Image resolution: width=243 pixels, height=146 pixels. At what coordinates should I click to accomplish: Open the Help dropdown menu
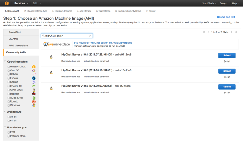point(235,3)
